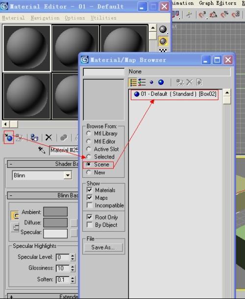This screenshot has width=245, height=299.
Task: Click the Get Material icon
Action: click(9, 137)
